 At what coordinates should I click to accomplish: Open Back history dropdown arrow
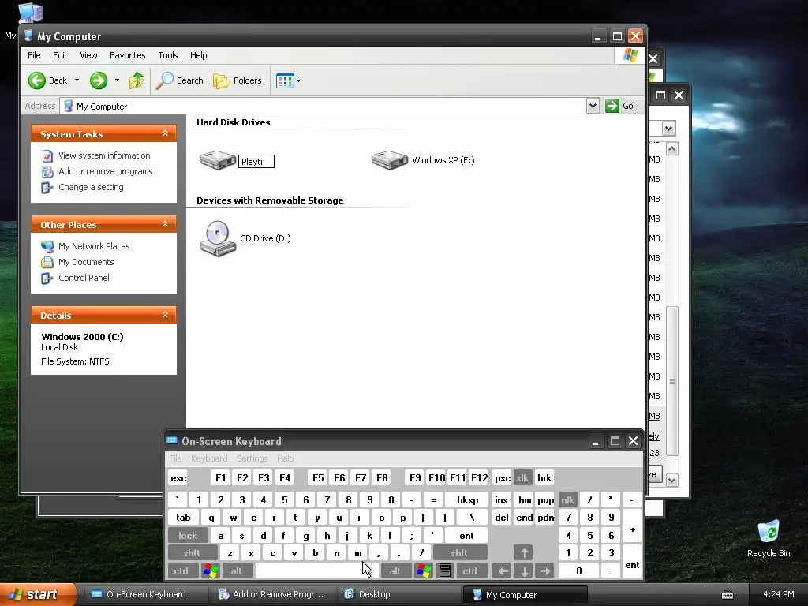pyautogui.click(x=77, y=80)
